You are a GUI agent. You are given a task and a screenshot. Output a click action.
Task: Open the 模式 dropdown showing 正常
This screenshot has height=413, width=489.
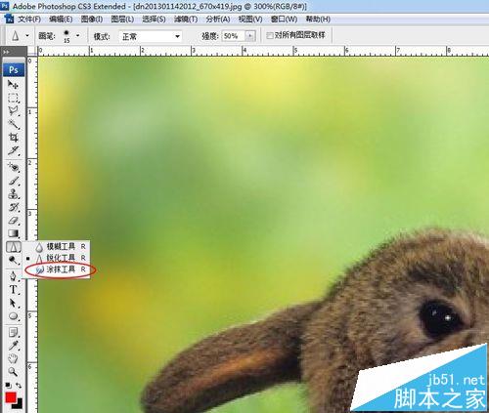coord(151,36)
